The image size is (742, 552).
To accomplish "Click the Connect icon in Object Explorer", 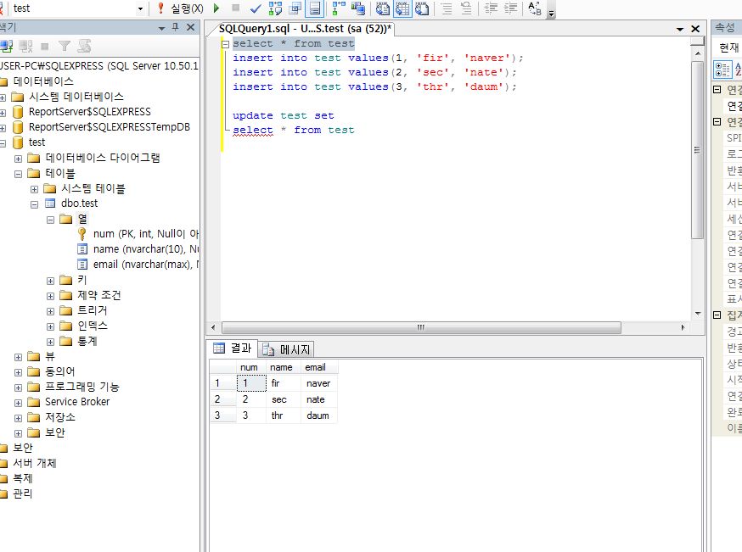I will click(x=7, y=47).
